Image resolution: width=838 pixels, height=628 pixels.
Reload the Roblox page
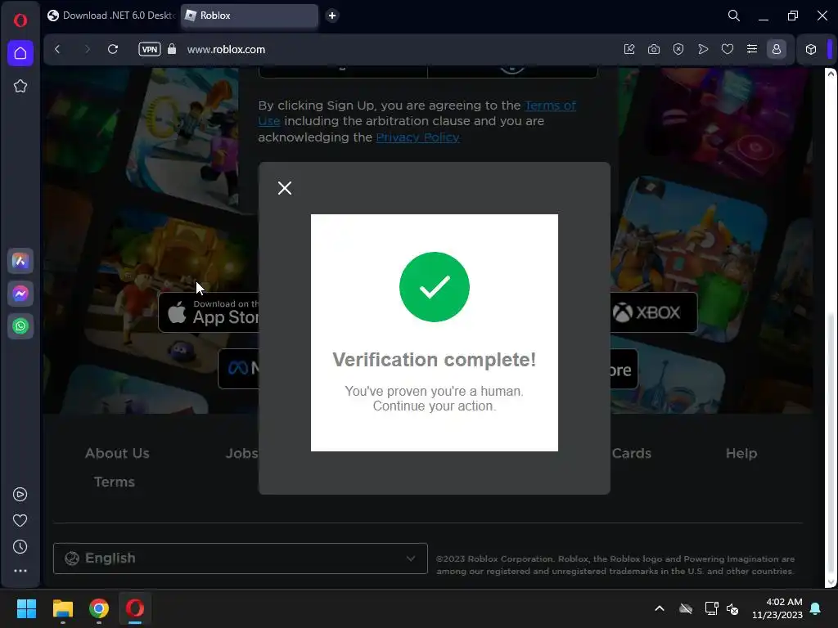(x=113, y=49)
